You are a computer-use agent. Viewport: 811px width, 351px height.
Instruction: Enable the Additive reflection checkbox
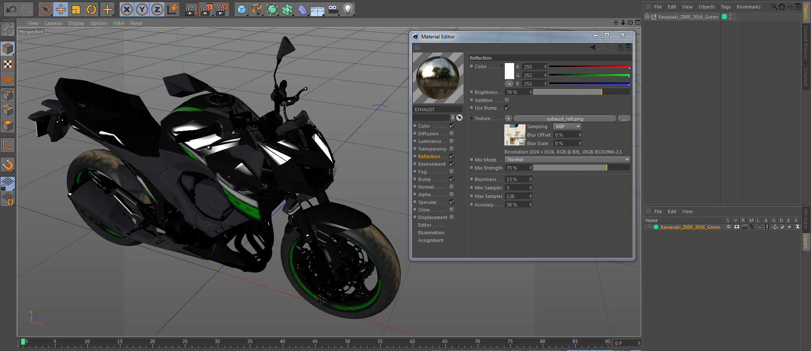(x=507, y=100)
